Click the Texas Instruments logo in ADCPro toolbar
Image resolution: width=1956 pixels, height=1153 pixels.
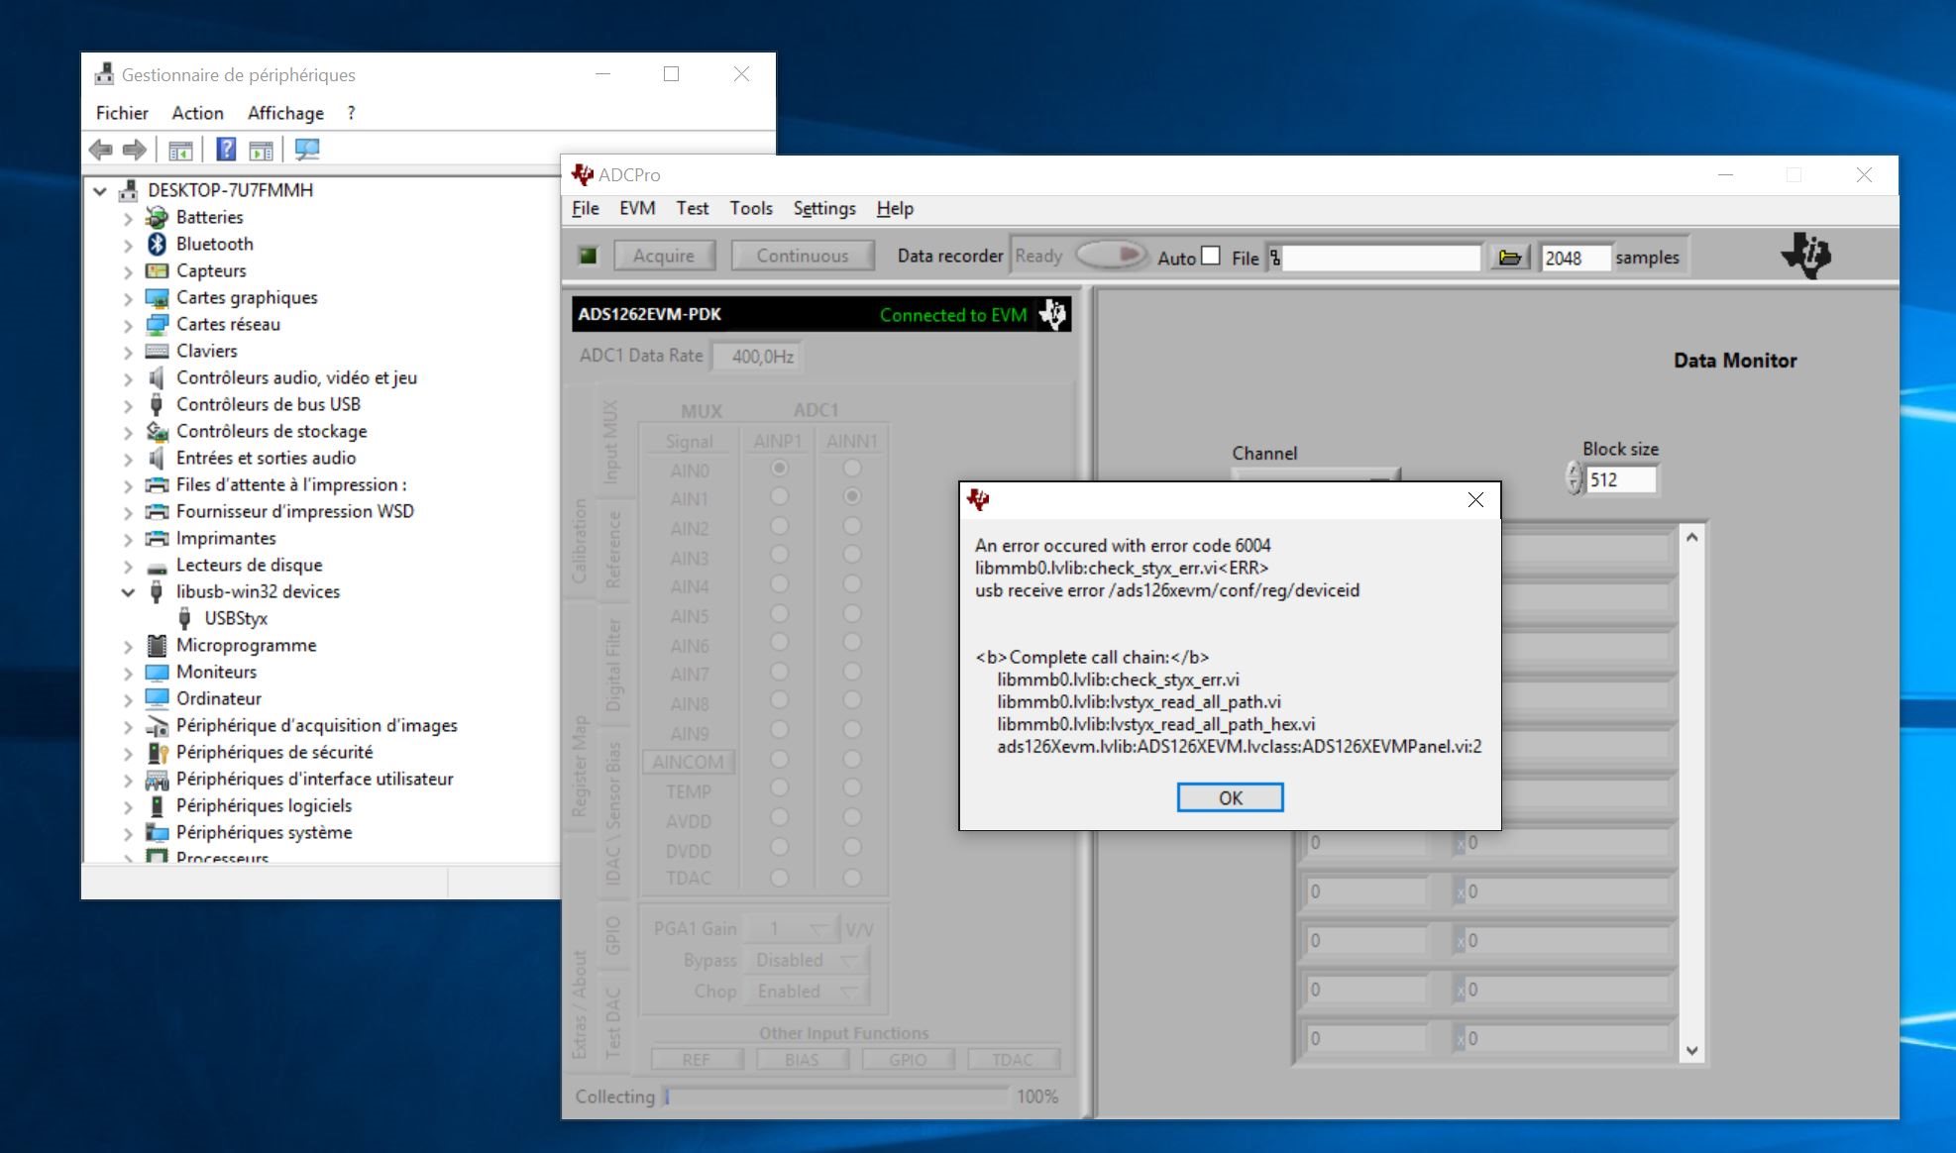pyautogui.click(x=1805, y=255)
